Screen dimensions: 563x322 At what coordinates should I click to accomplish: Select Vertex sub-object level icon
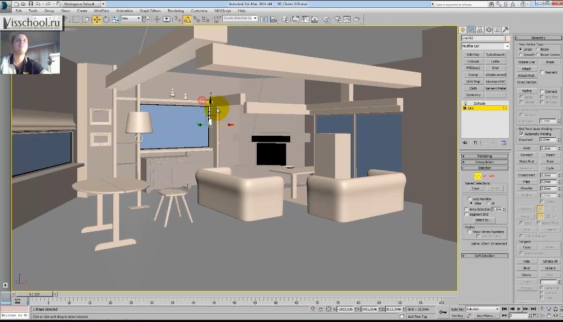point(477,176)
